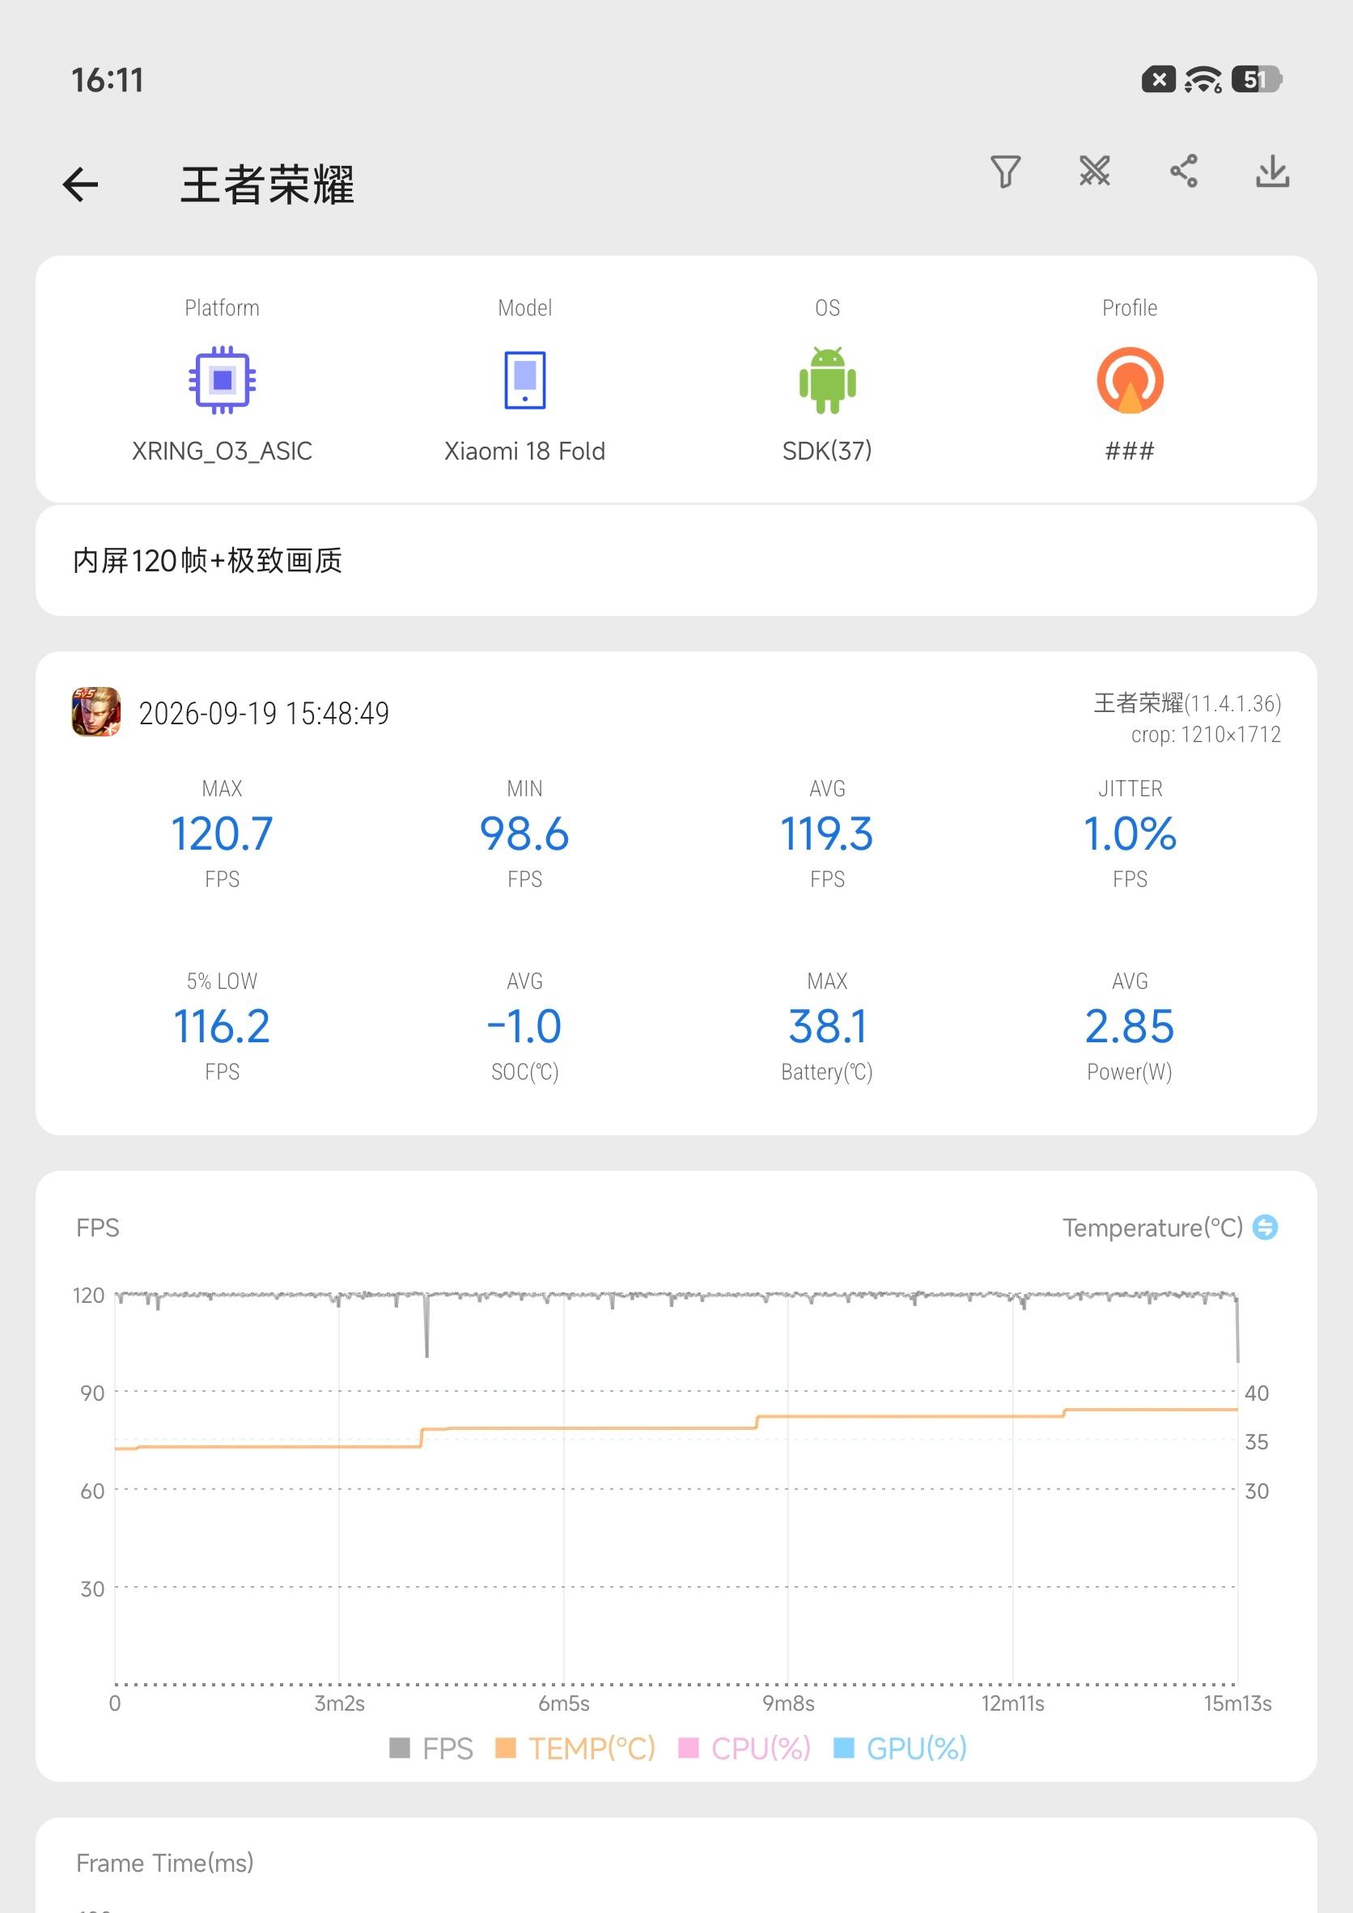The image size is (1353, 1913).
Task: Tap the AVG Power value 2.85
Action: coord(1130,1025)
